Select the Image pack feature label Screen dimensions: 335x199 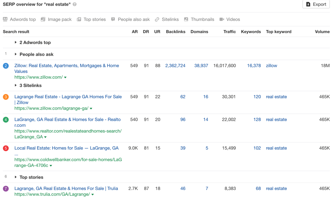coord(60,19)
